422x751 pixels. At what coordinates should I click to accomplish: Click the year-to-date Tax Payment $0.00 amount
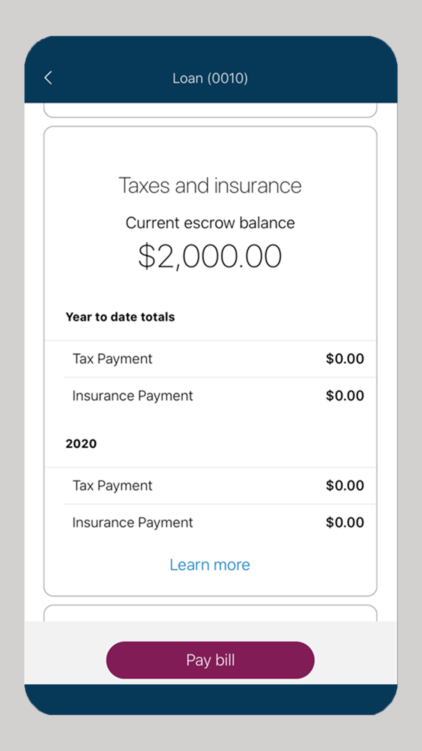point(345,359)
